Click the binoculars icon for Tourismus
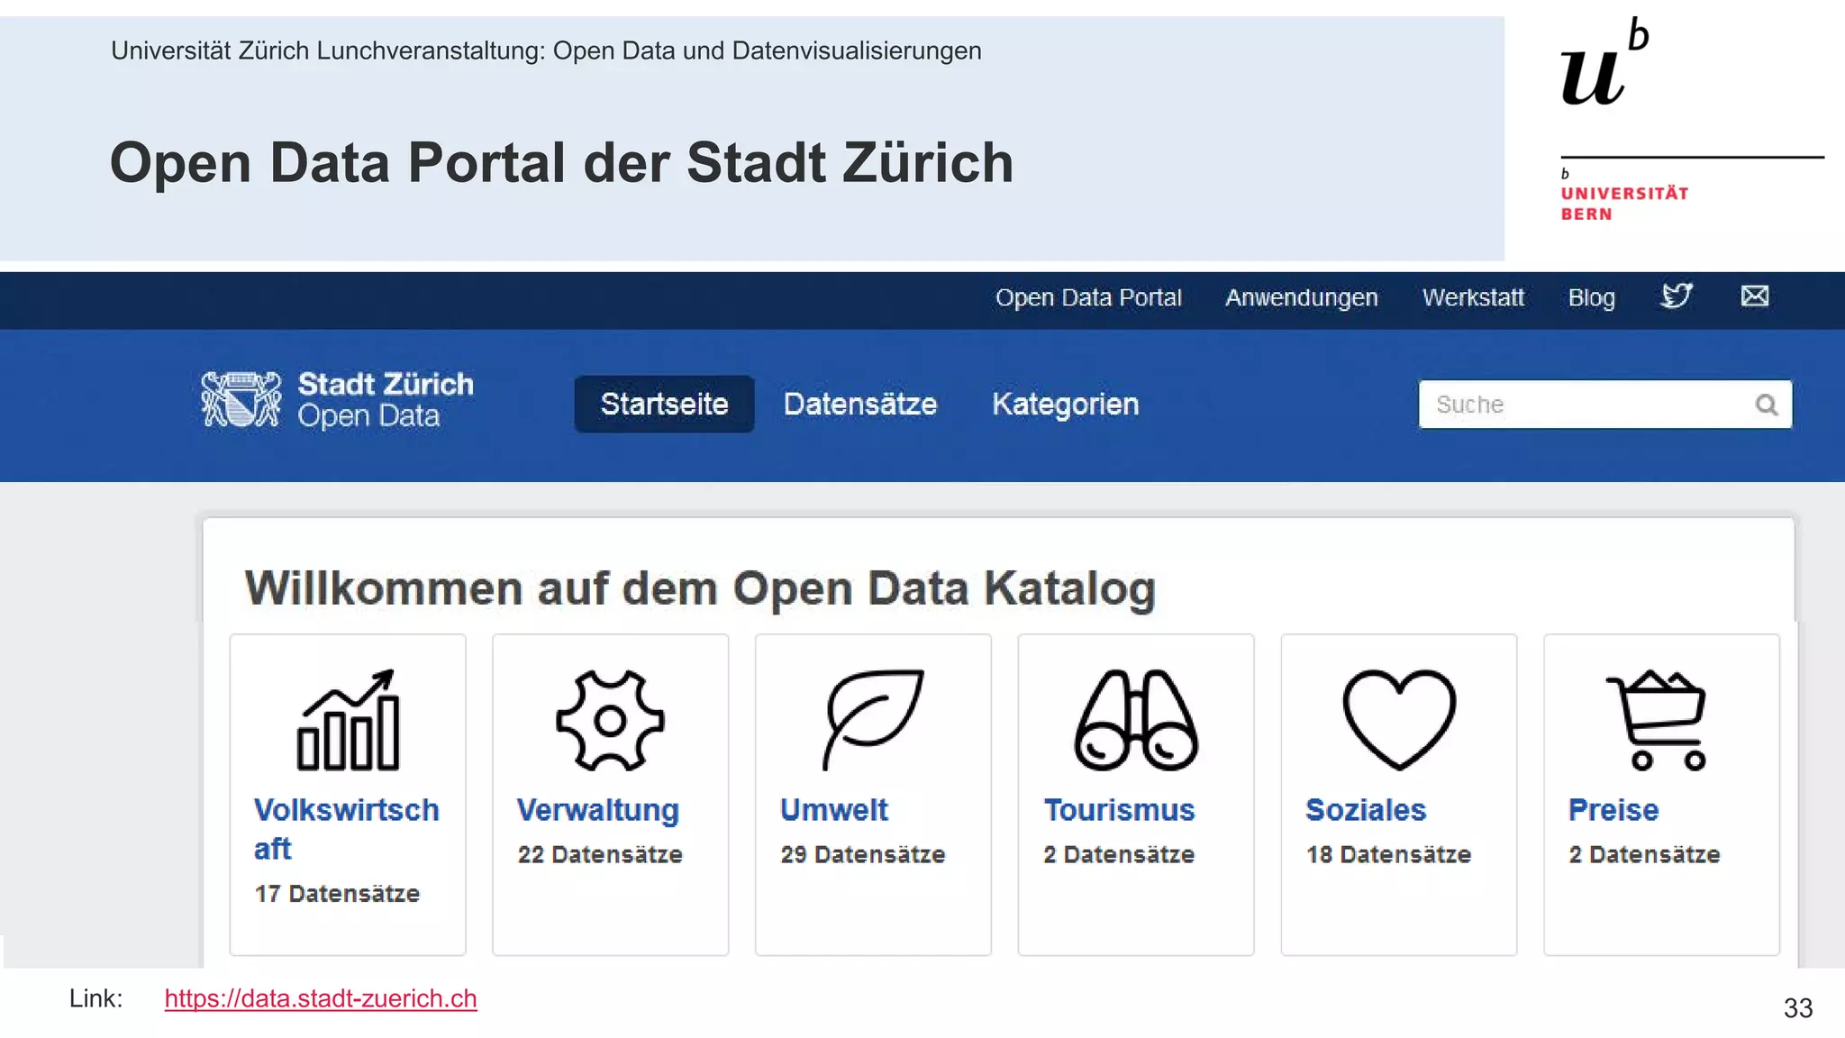Viewport: 1845px width, 1038px height. point(1135,720)
